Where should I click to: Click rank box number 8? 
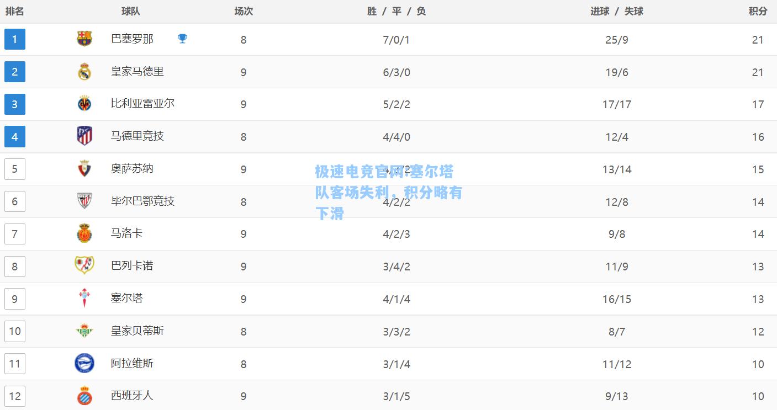[x=15, y=267]
